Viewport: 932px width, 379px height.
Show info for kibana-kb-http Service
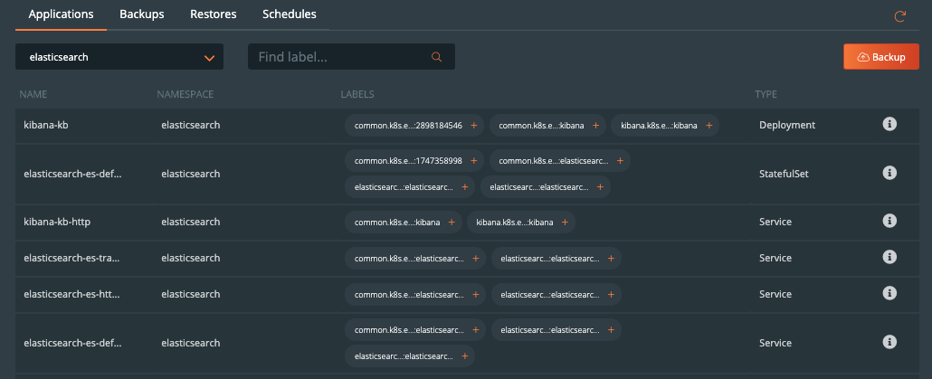point(889,221)
